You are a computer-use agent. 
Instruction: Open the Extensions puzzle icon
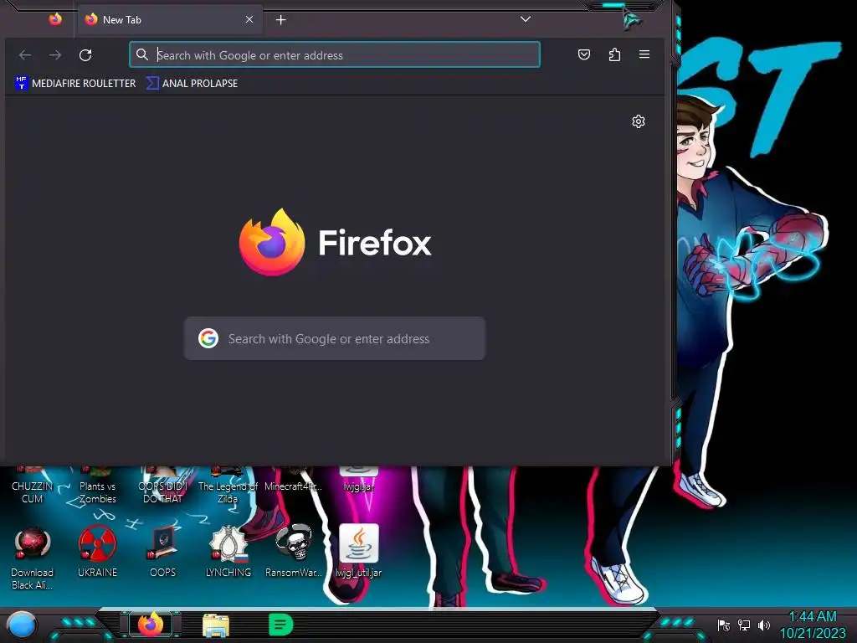pos(614,54)
